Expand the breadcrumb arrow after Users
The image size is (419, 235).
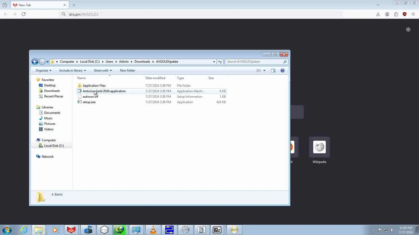click(x=116, y=62)
